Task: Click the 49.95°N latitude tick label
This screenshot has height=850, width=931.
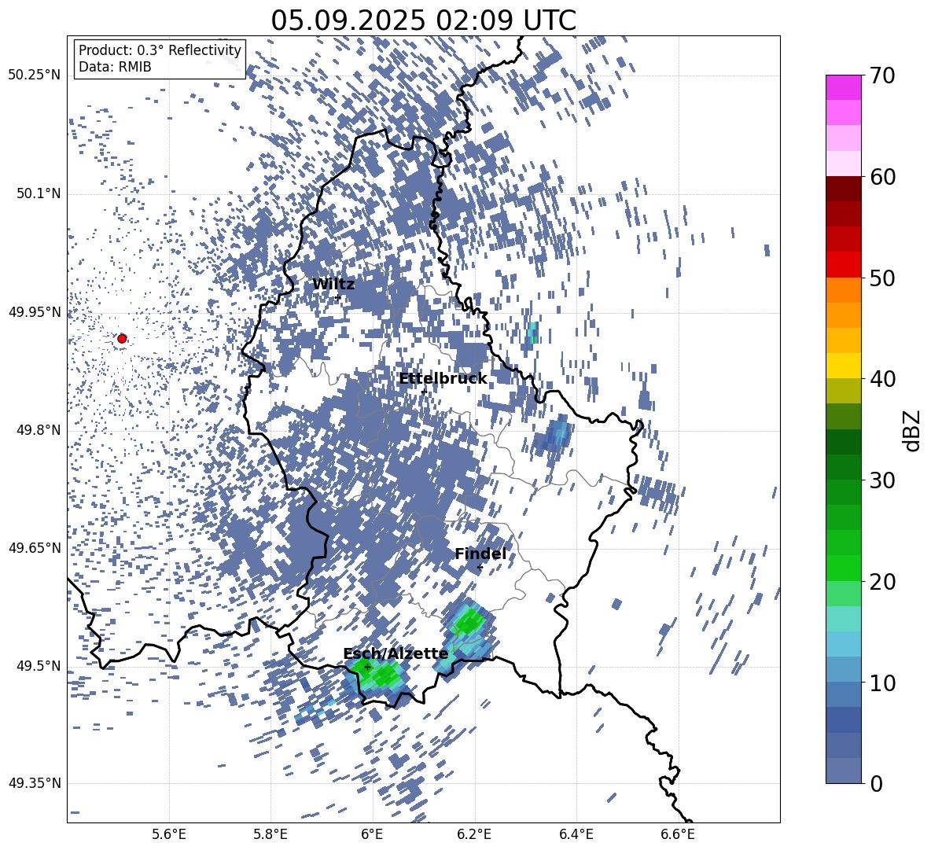Action: pos(35,312)
